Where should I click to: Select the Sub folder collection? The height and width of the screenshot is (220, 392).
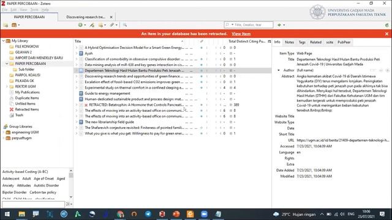click(x=26, y=69)
